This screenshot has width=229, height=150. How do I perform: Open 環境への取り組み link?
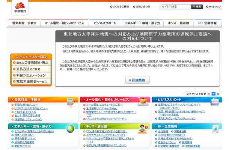(x=24, y=135)
